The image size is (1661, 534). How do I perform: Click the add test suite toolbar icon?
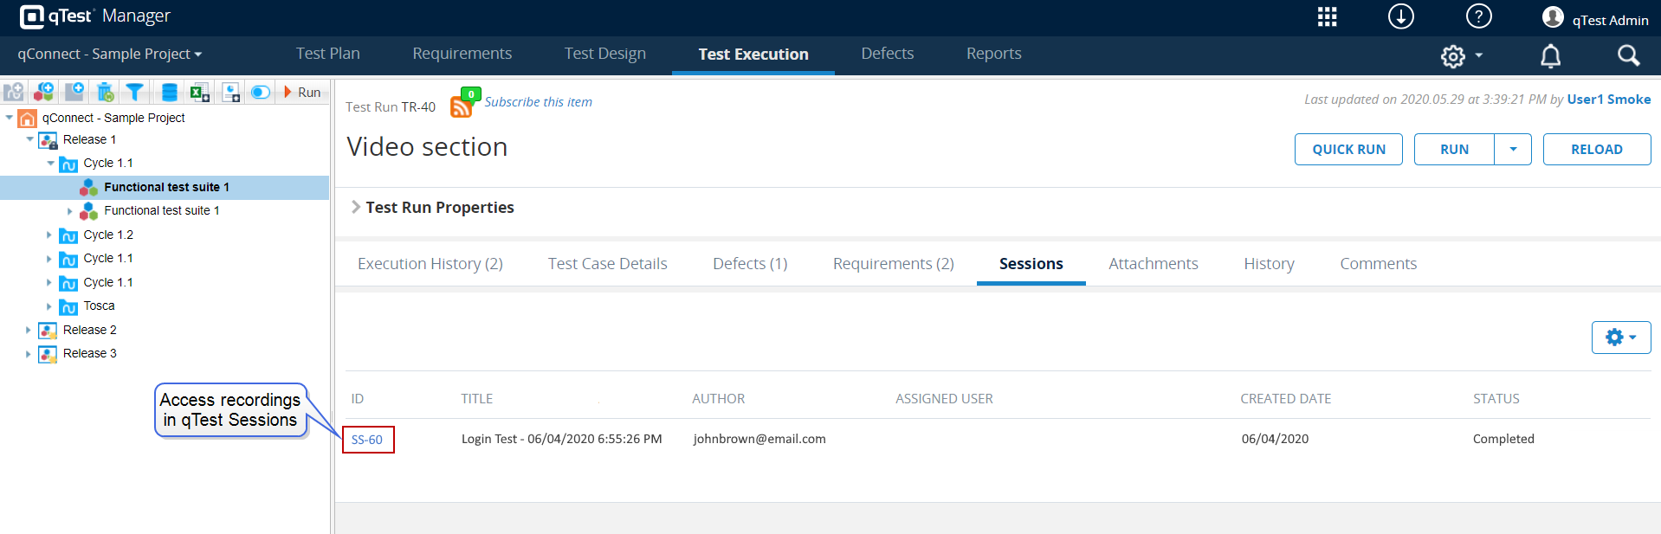pyautogui.click(x=44, y=92)
